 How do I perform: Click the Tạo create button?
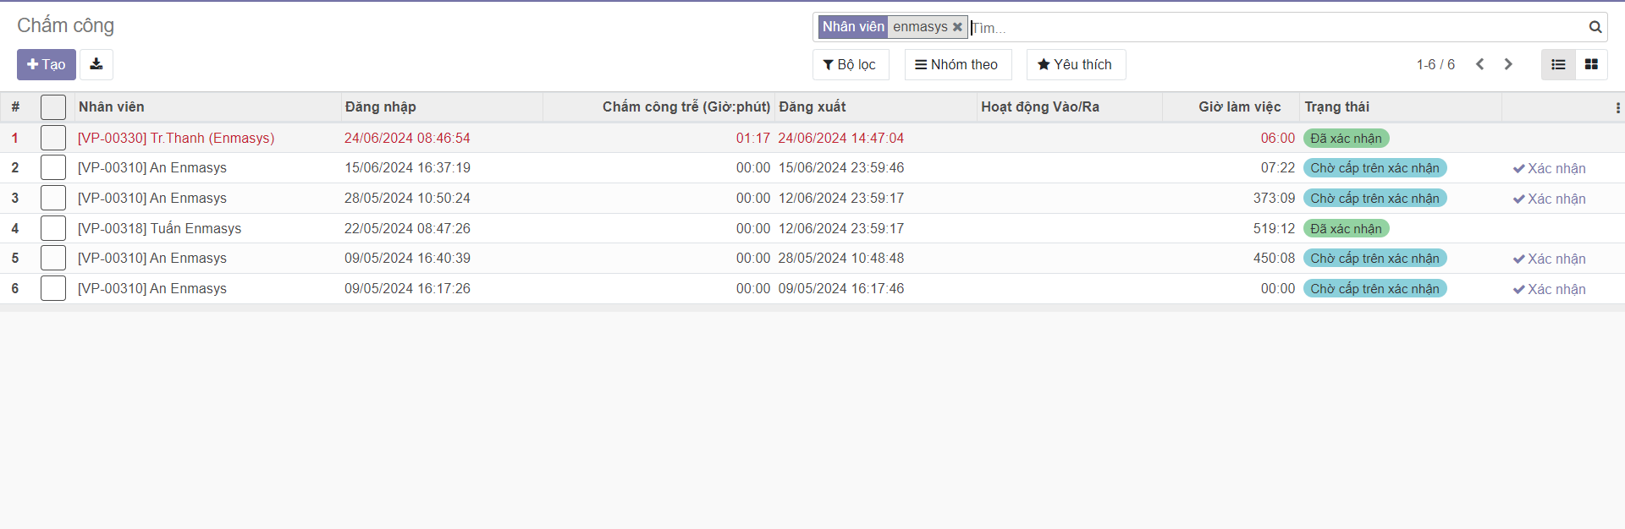coord(47,64)
